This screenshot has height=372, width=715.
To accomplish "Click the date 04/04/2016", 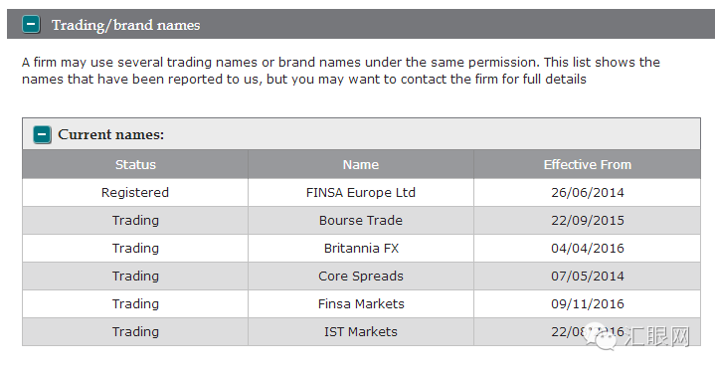I will [x=588, y=248].
